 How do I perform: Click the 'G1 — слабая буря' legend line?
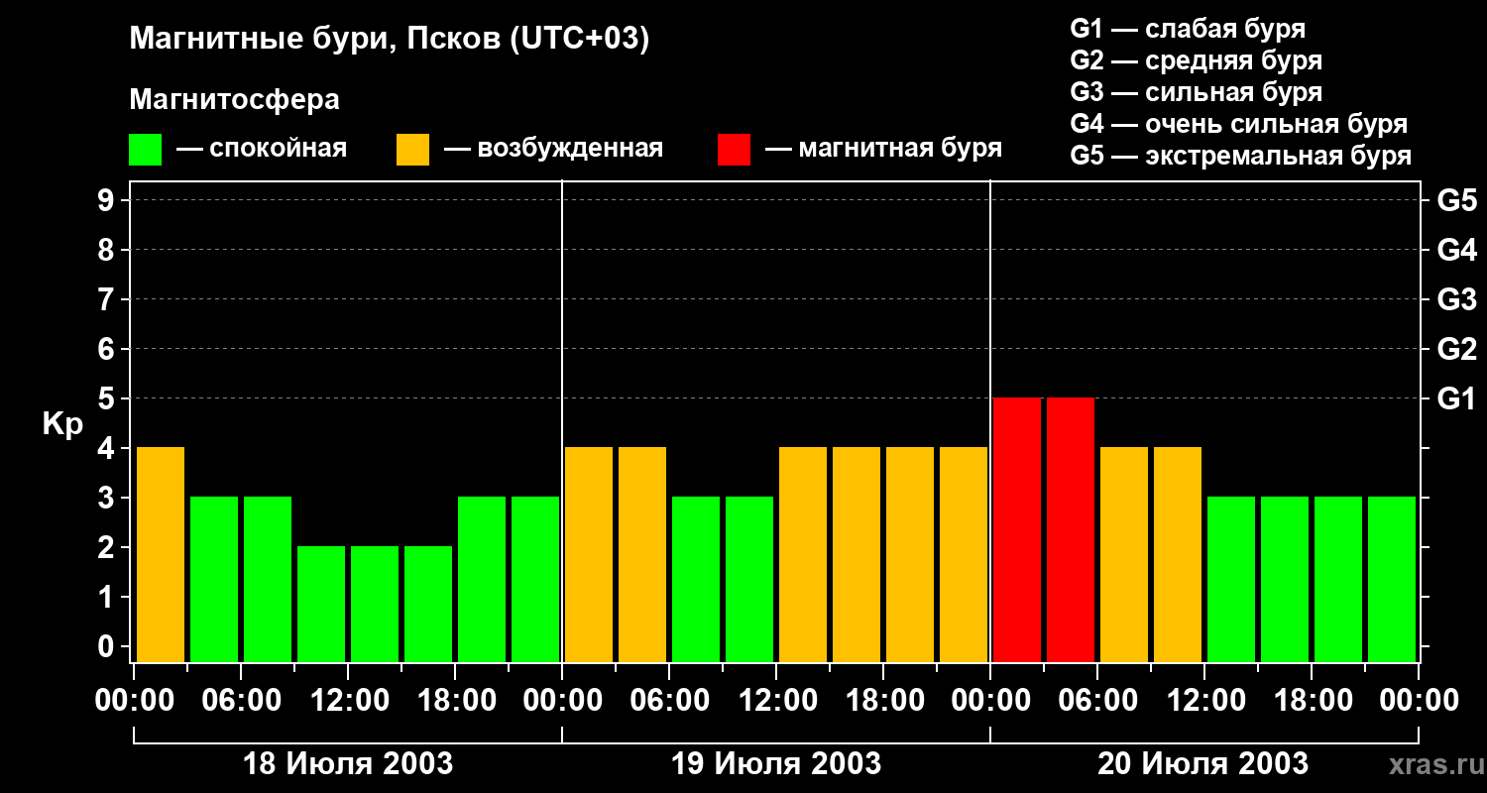[1188, 29]
